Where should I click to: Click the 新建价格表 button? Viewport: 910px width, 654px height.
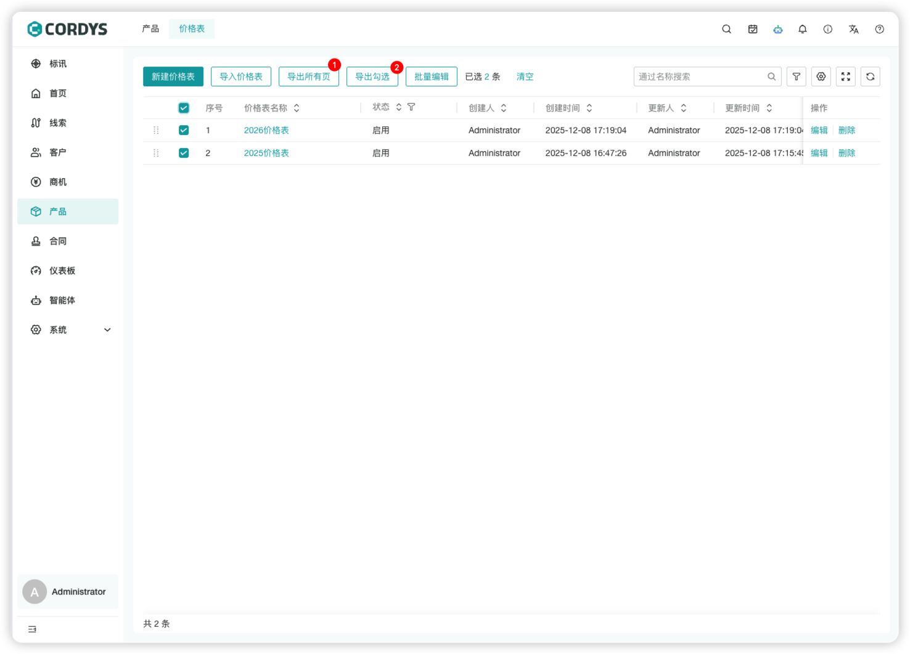coord(173,76)
